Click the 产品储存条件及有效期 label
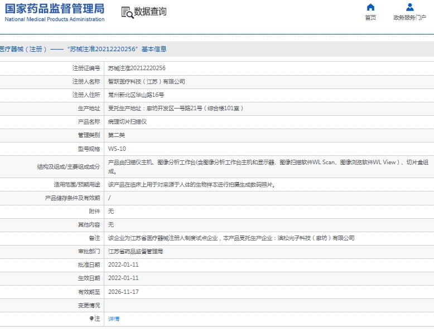This screenshot has height=329, width=434. pyautogui.click(x=73, y=198)
